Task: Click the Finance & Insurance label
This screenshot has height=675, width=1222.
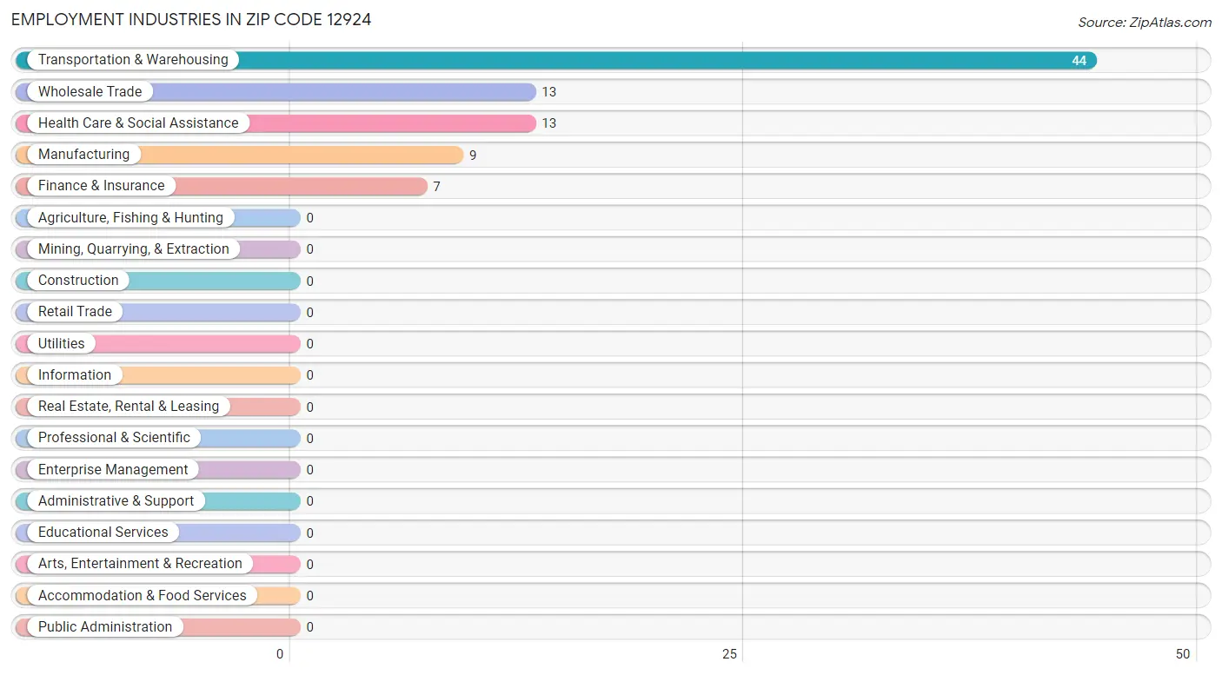Action: (101, 185)
